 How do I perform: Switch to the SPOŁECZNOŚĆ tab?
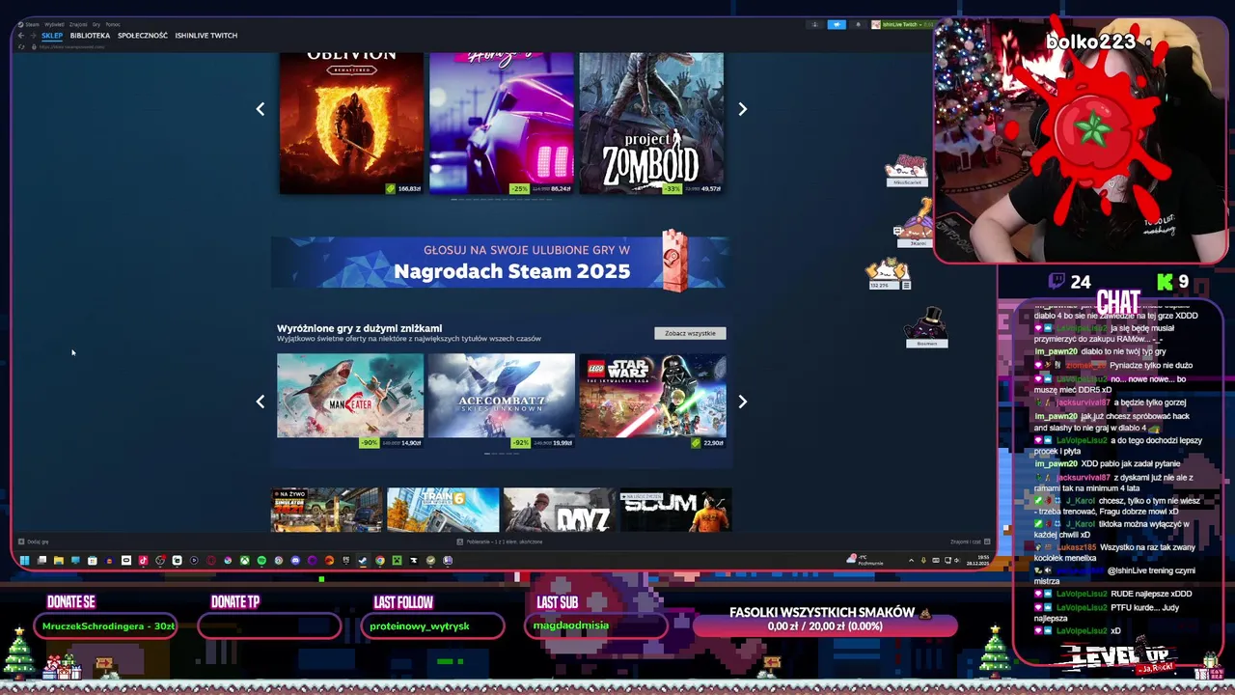click(143, 36)
